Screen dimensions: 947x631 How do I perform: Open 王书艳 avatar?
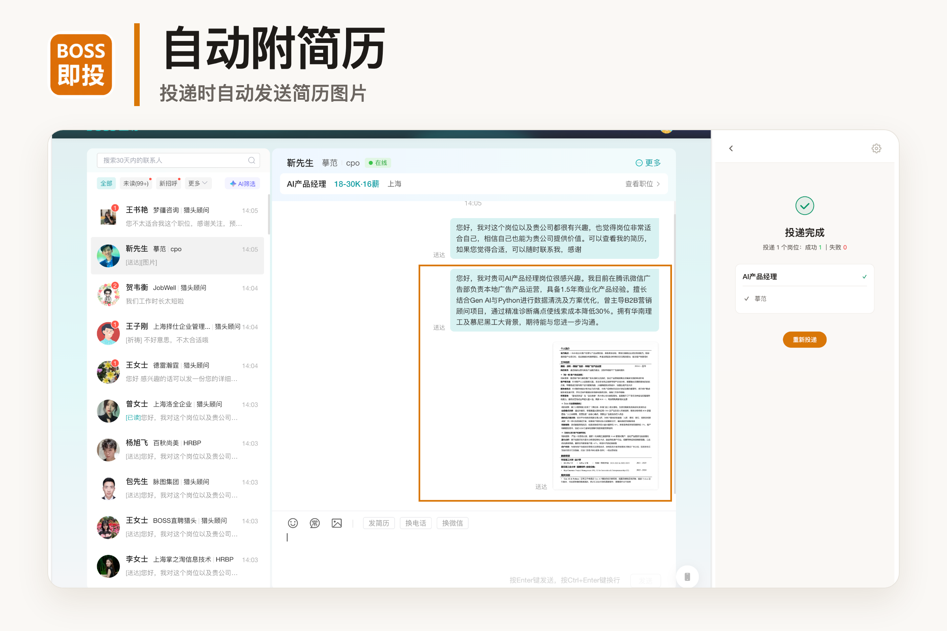pyautogui.click(x=108, y=217)
